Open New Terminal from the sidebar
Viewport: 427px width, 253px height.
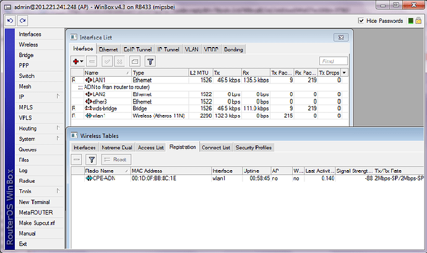point(40,202)
